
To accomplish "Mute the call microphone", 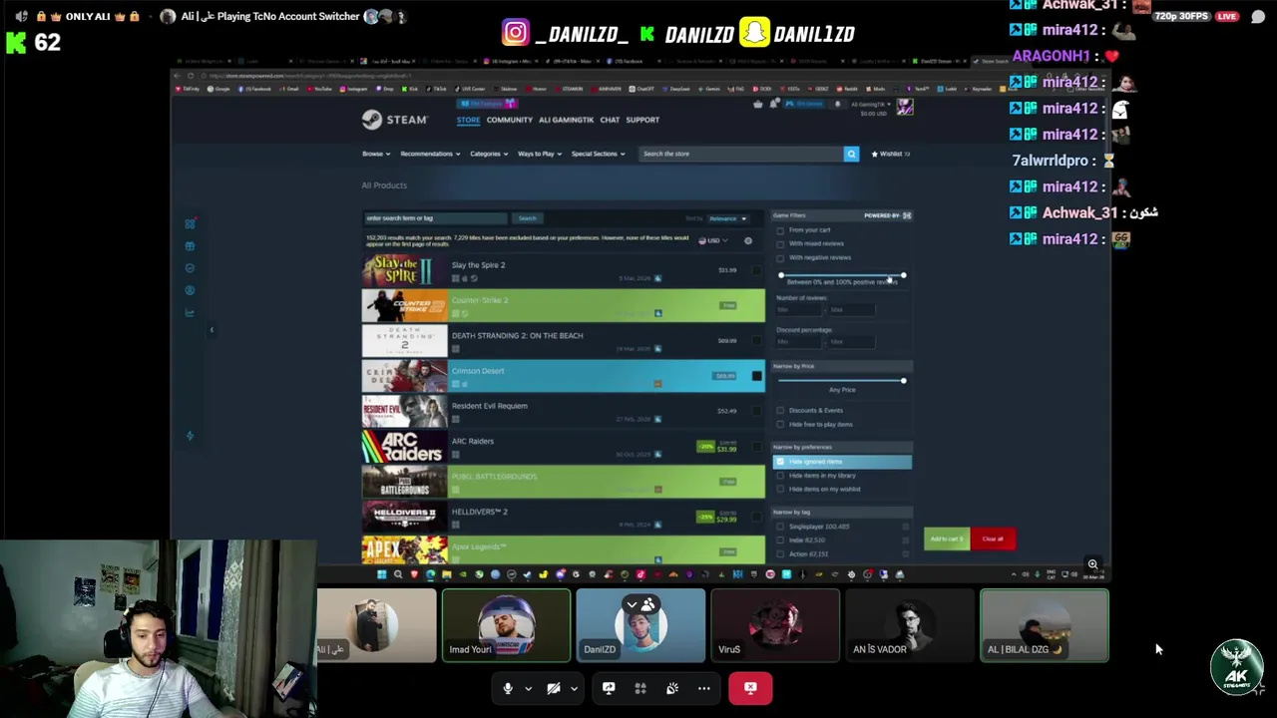I will click(x=508, y=688).
